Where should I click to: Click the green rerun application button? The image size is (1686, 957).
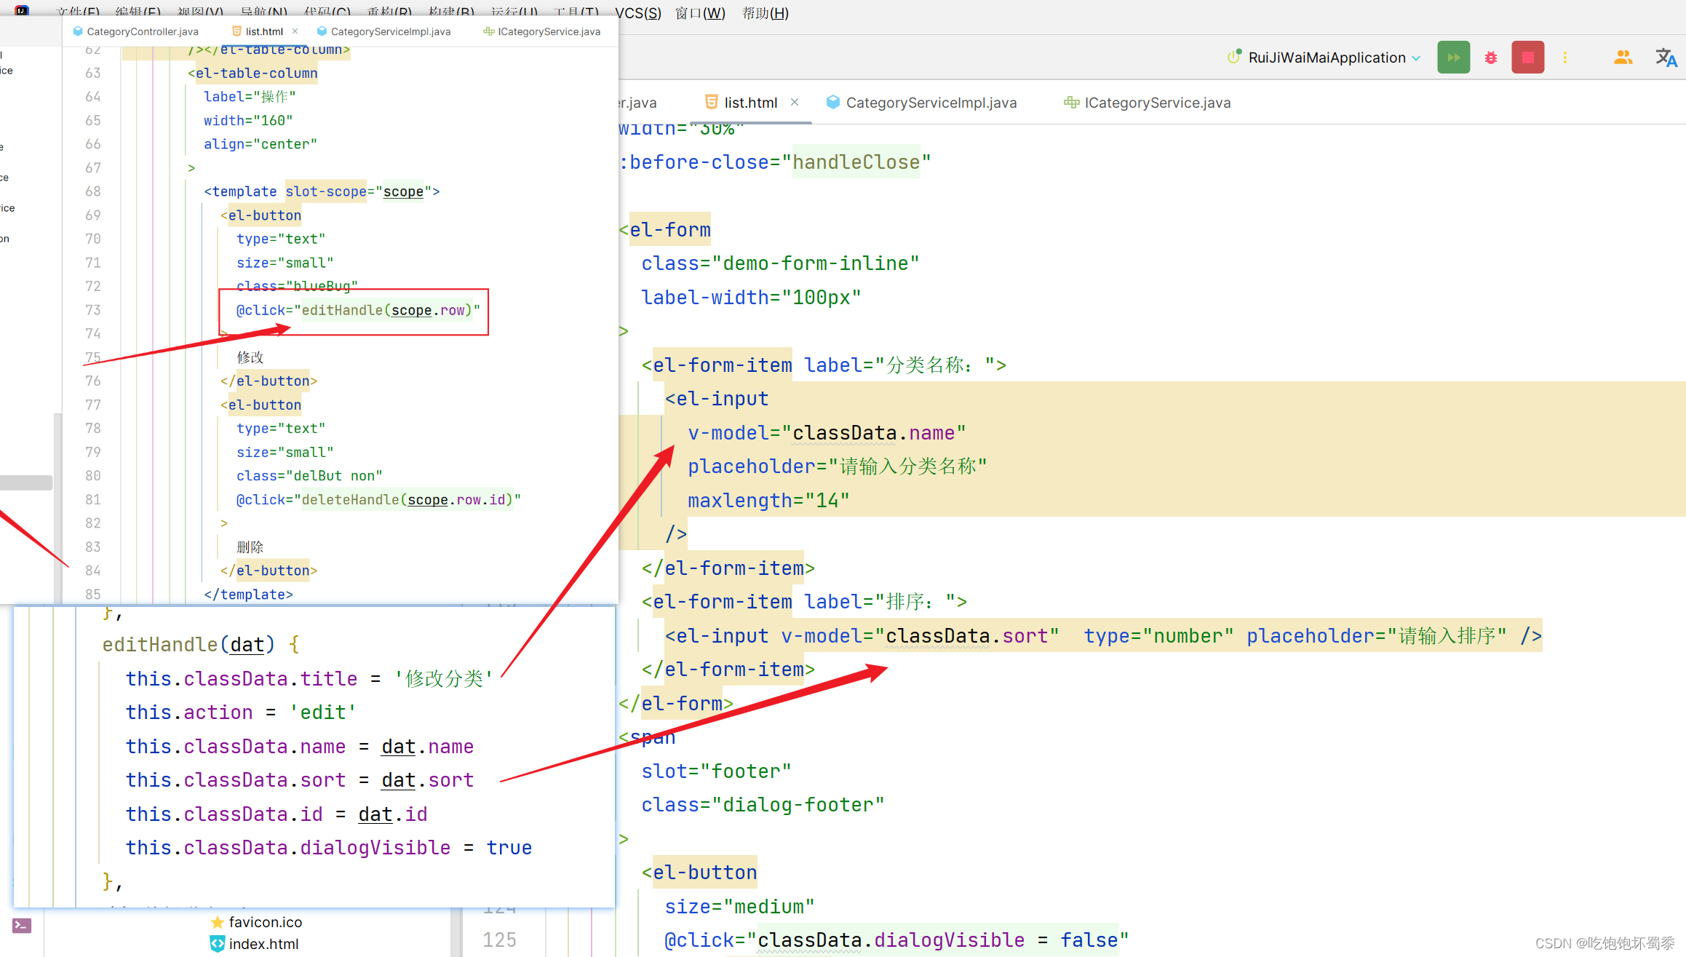tap(1453, 57)
